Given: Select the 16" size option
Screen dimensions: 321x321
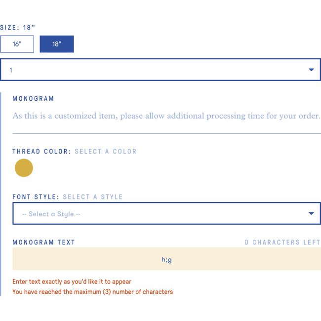Looking at the screenshot, I should pos(17,44).
